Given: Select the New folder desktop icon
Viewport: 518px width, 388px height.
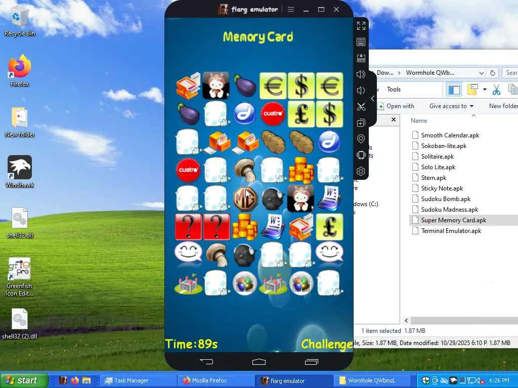Looking at the screenshot, I should click(20, 122).
